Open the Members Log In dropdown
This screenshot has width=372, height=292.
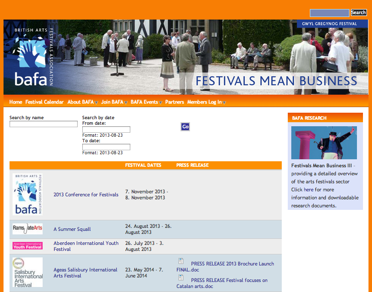[206, 102]
